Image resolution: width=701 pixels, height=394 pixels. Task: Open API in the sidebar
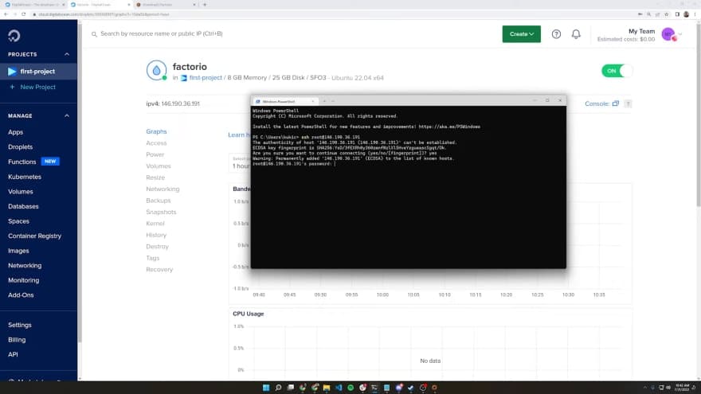pyautogui.click(x=13, y=355)
